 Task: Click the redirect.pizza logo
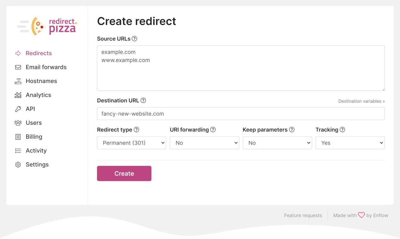coord(47,26)
